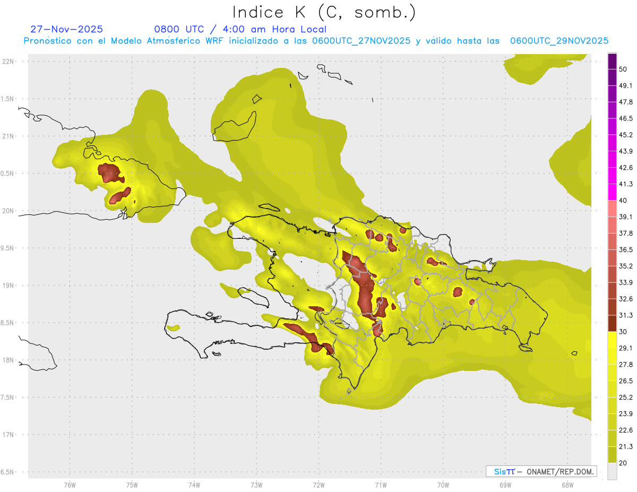637x492 pixels.
Task: Click the colorbar label '43.9'
Action: tap(625, 151)
